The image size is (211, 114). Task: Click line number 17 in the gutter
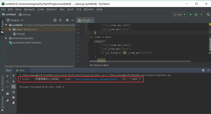pyautogui.click(x=78, y=53)
